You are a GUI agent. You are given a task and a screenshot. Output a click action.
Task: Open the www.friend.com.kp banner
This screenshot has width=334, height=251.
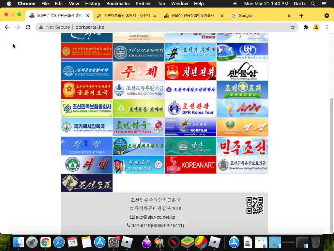[242, 52]
